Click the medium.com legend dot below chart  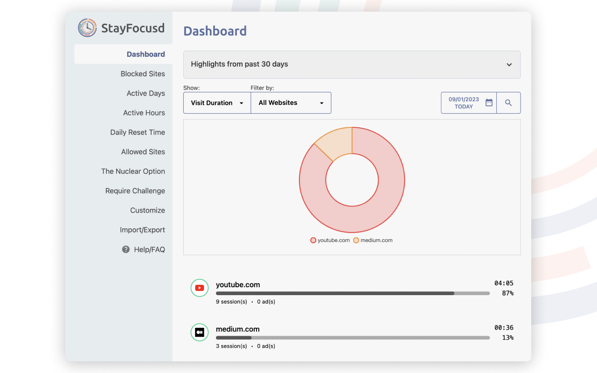tap(356, 240)
